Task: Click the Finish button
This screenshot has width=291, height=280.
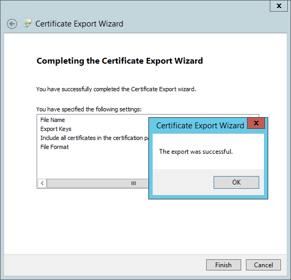Action: pyautogui.click(x=224, y=265)
